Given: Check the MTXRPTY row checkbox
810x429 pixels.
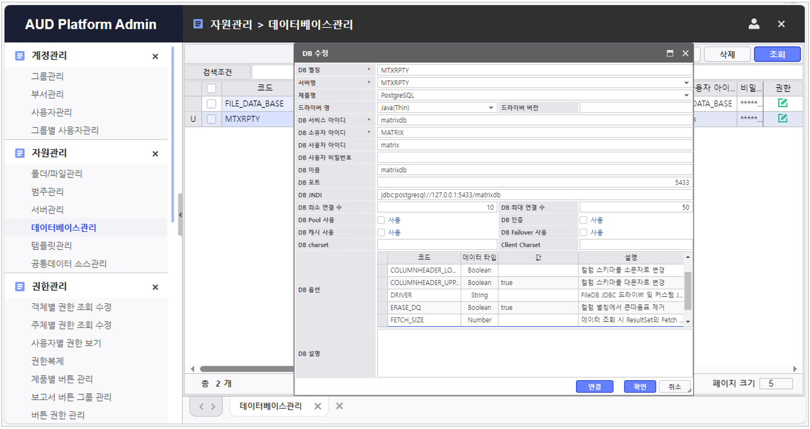Looking at the screenshot, I should pos(212,119).
